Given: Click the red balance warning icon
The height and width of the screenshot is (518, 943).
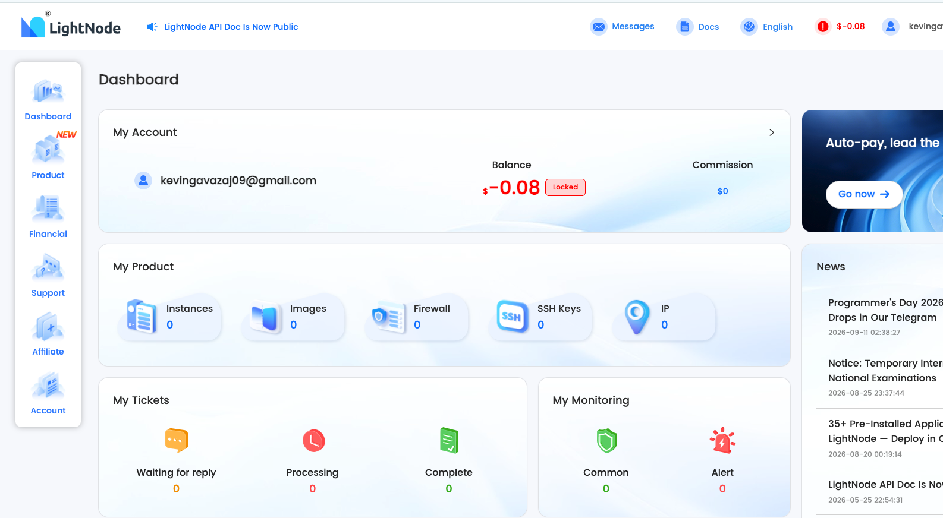Looking at the screenshot, I should pos(823,27).
